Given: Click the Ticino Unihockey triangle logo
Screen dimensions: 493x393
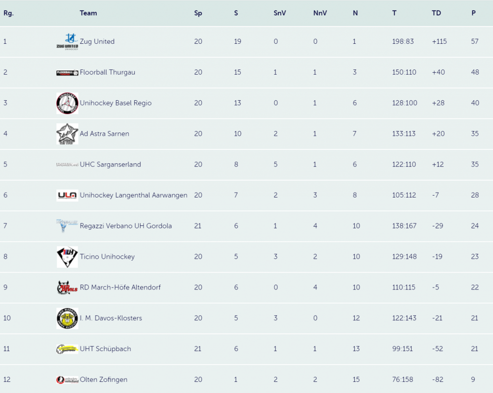Looking at the screenshot, I should 67,257.
